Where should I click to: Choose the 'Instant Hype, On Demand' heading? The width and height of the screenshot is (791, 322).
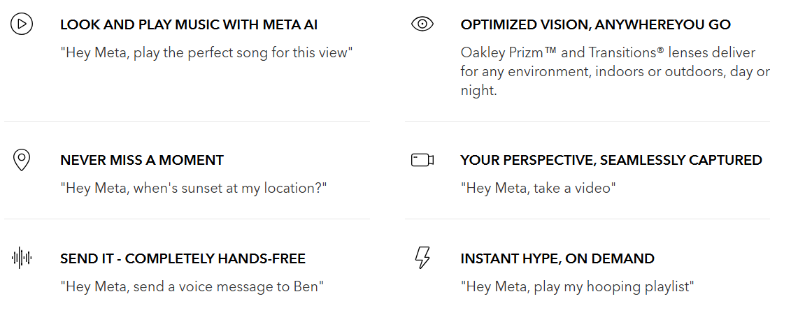pos(557,258)
